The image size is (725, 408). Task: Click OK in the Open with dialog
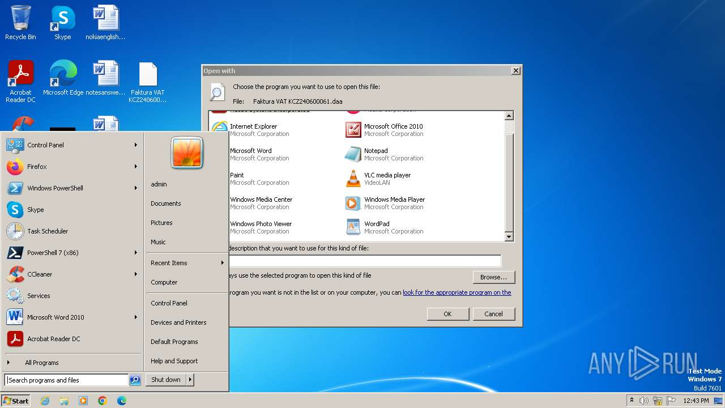(448, 314)
